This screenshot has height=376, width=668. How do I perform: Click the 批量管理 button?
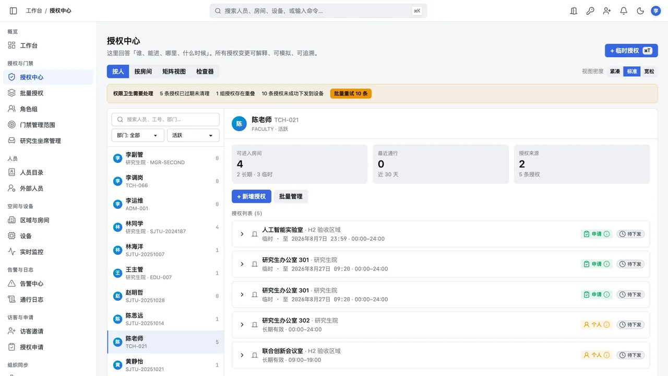pyautogui.click(x=291, y=196)
